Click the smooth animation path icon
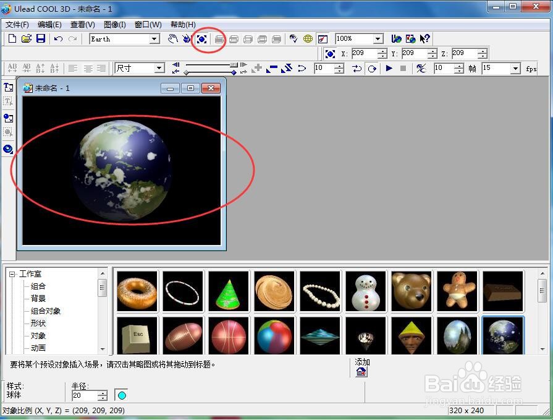The width and height of the screenshot is (553, 420). click(x=302, y=68)
